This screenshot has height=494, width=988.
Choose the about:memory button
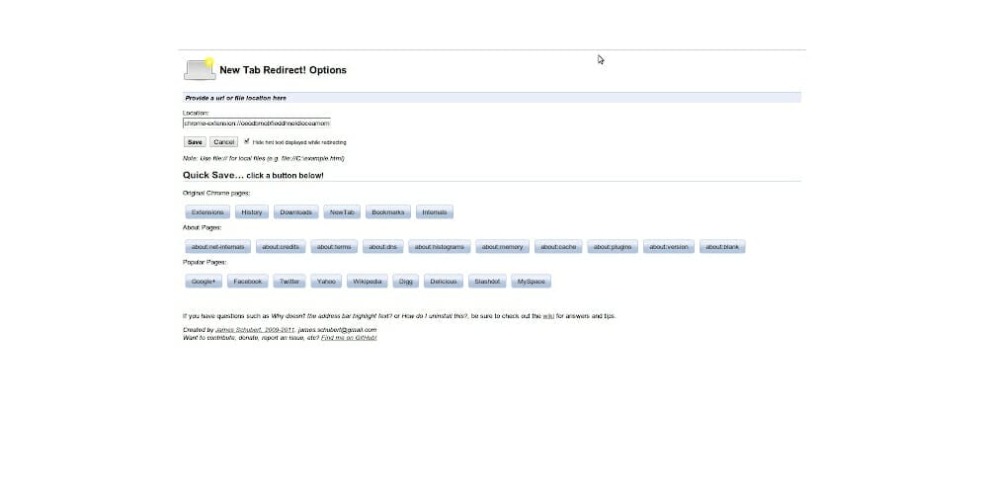(x=503, y=247)
